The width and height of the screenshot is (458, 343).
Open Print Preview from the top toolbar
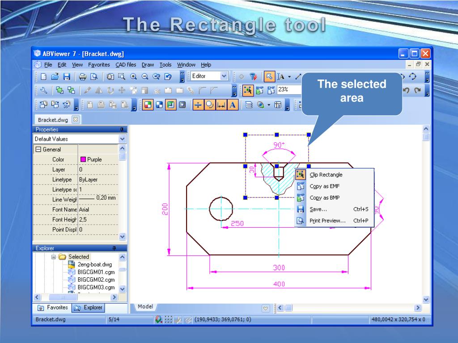tap(94, 77)
